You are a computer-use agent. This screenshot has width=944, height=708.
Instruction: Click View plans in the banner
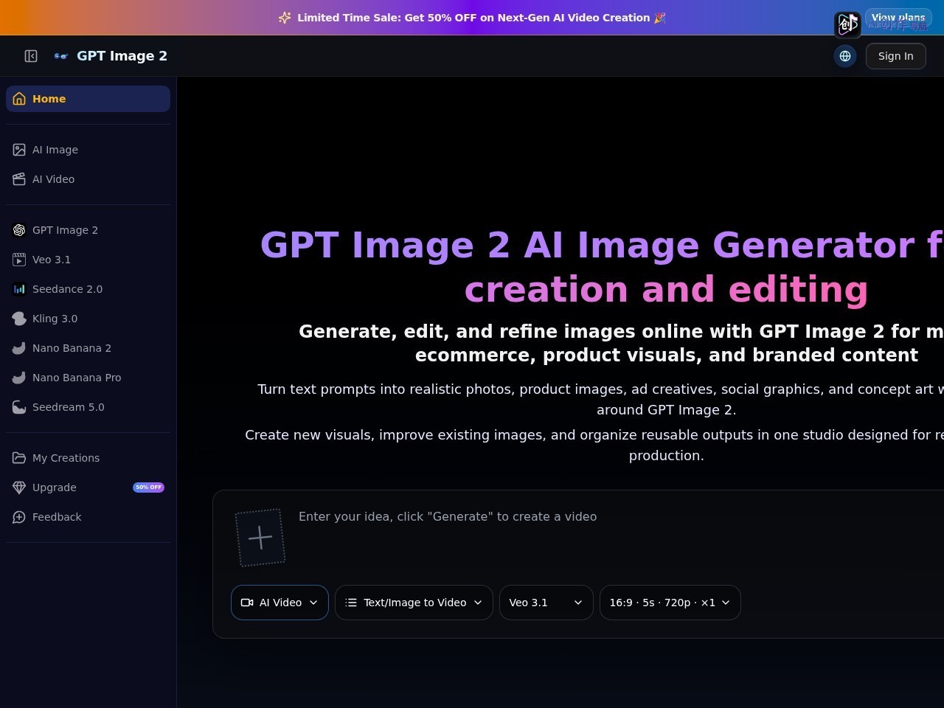tap(898, 18)
